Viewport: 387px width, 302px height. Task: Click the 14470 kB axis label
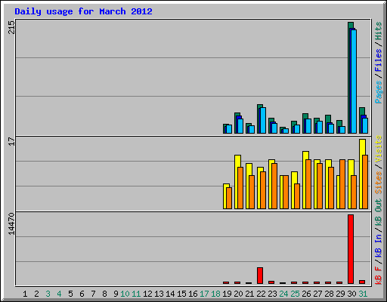click(11, 223)
